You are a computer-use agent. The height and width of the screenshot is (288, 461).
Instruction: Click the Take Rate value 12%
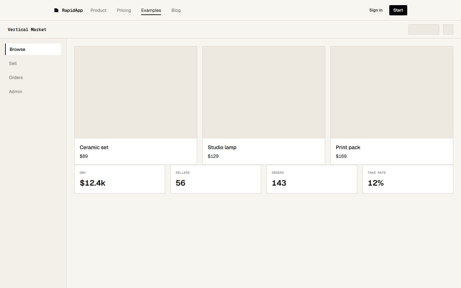tap(376, 183)
